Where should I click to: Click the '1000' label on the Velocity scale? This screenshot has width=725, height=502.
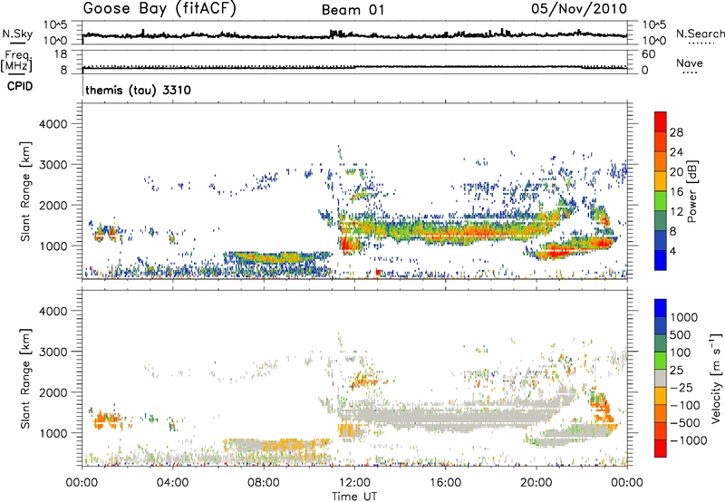(x=684, y=317)
